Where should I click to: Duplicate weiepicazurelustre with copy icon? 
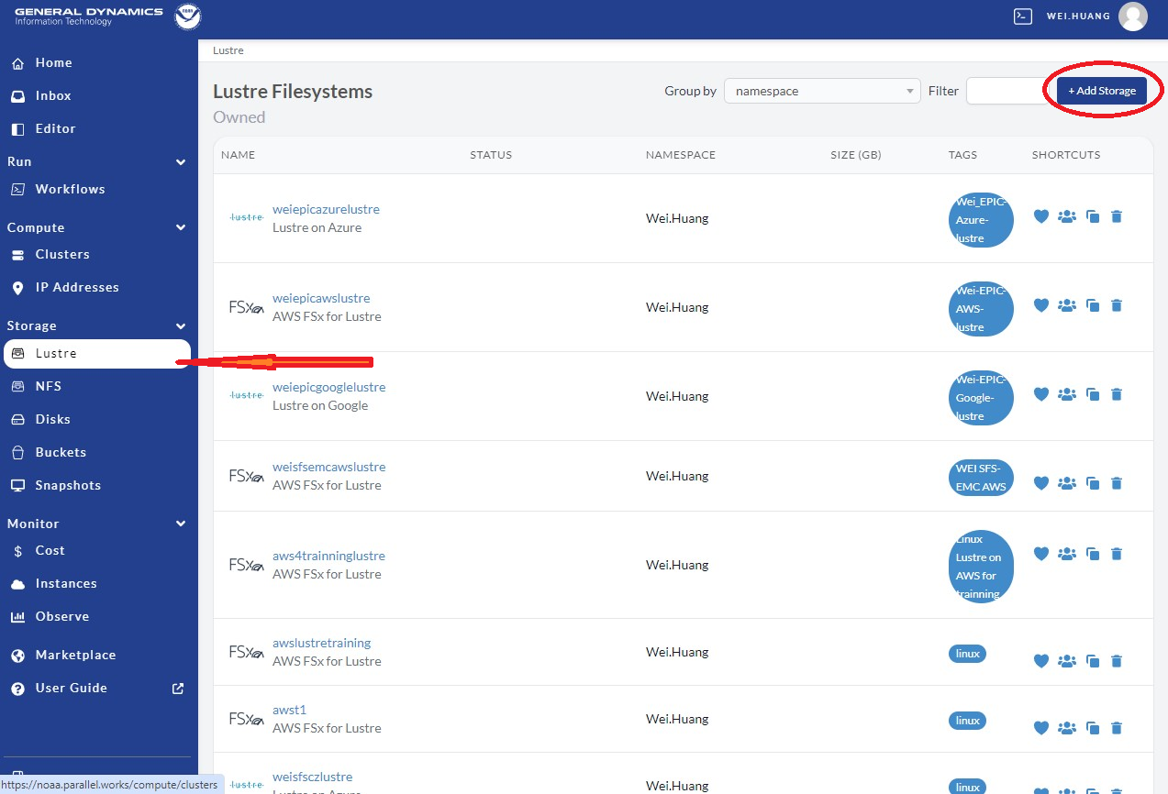pos(1093,217)
